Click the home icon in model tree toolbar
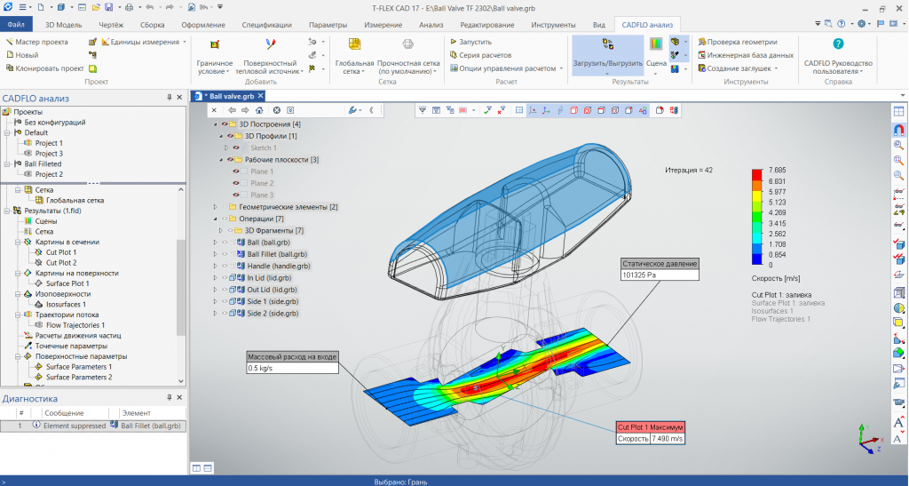 coord(259,110)
